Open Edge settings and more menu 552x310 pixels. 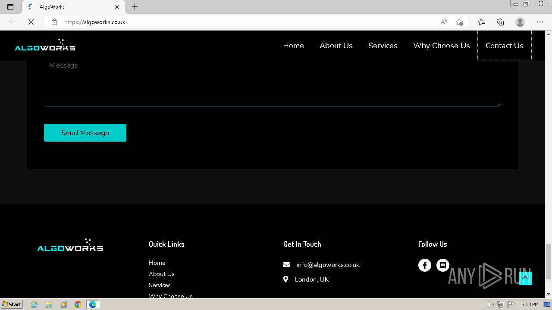[540, 22]
